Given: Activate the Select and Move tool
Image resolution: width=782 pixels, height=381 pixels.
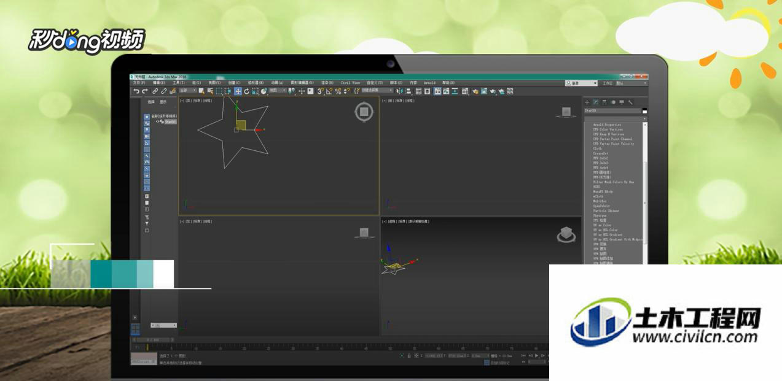Looking at the screenshot, I should [238, 91].
